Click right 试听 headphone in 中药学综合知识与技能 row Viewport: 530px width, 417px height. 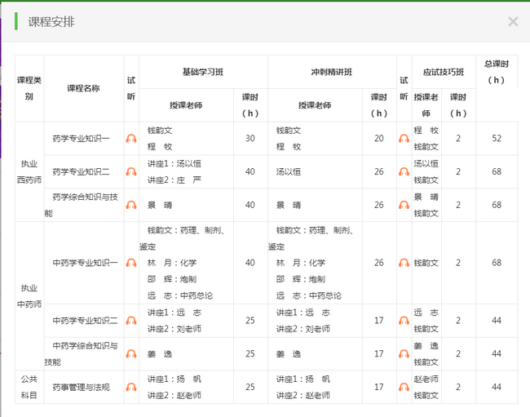pos(404,354)
